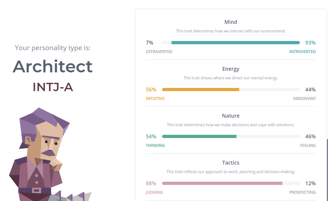This screenshot has width=328, height=201.
Task: Click the Mind trait heading
Action: (231, 22)
